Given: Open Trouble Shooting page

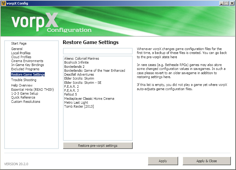Looking at the screenshot, I should point(24,80).
